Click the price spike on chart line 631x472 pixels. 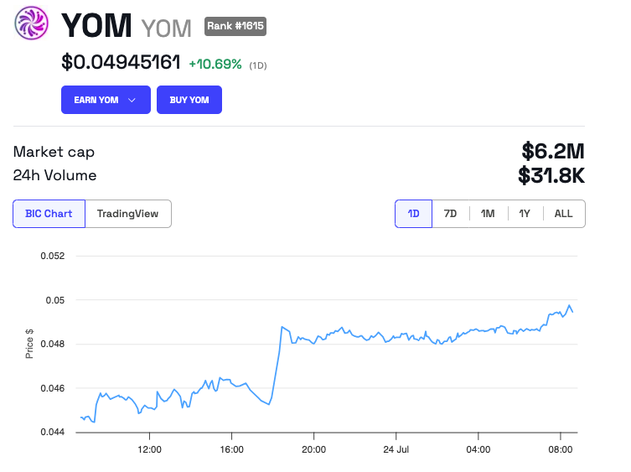coord(282,327)
